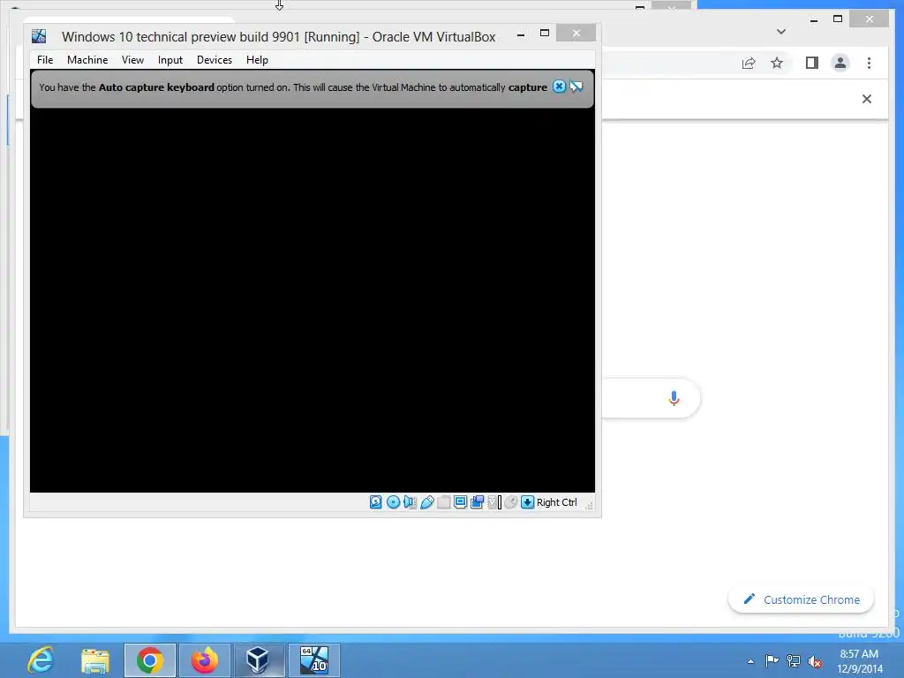Click the VM window resize grip
This screenshot has width=904, height=678.
pyautogui.click(x=589, y=506)
